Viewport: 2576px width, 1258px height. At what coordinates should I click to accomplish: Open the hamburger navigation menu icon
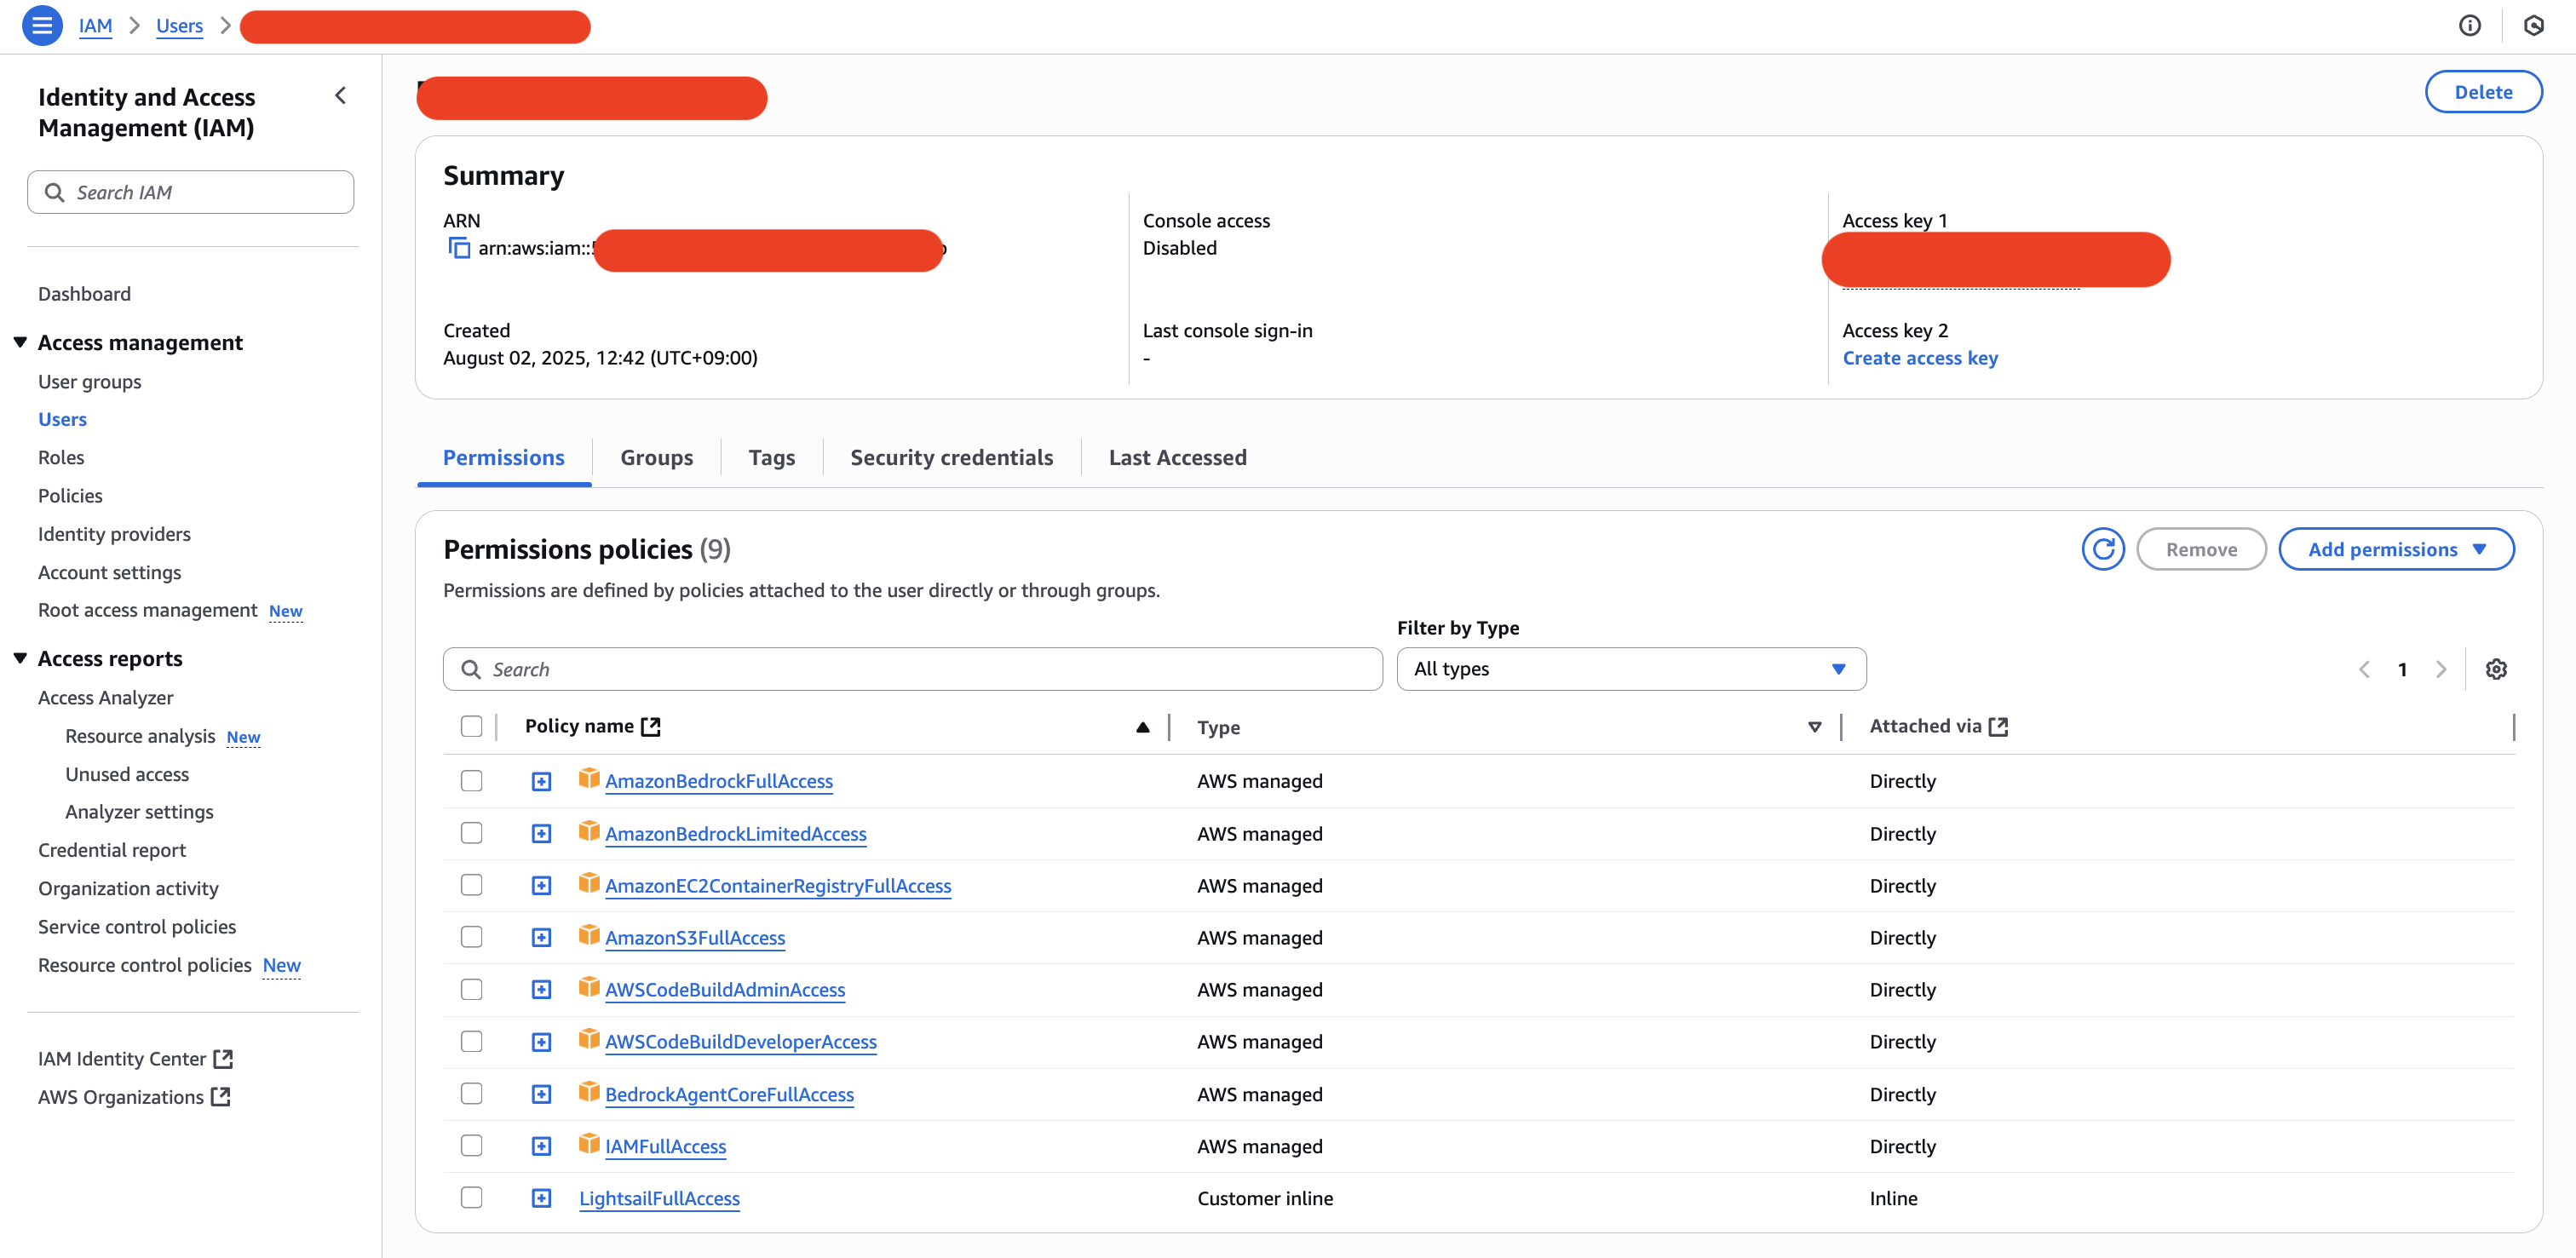[42, 26]
